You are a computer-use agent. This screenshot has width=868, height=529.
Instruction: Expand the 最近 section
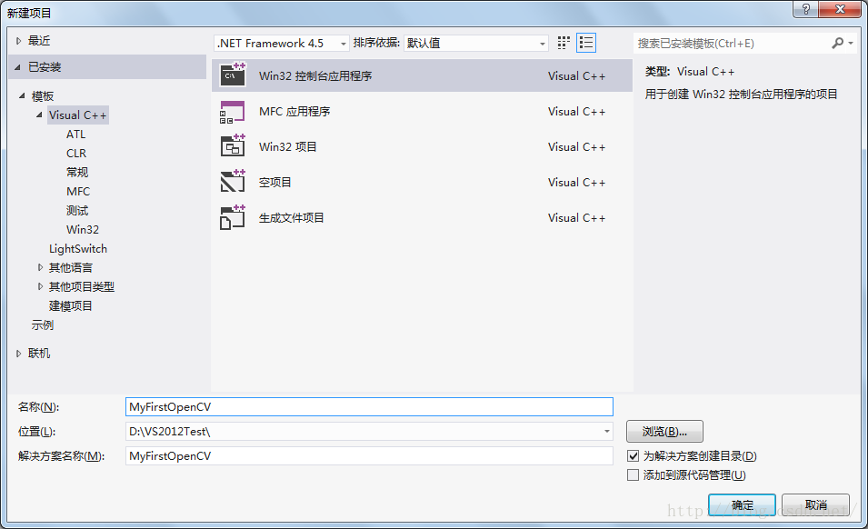pos(18,41)
